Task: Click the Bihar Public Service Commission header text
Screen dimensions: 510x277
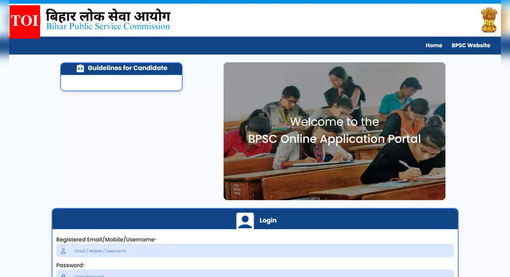Action: tap(108, 26)
